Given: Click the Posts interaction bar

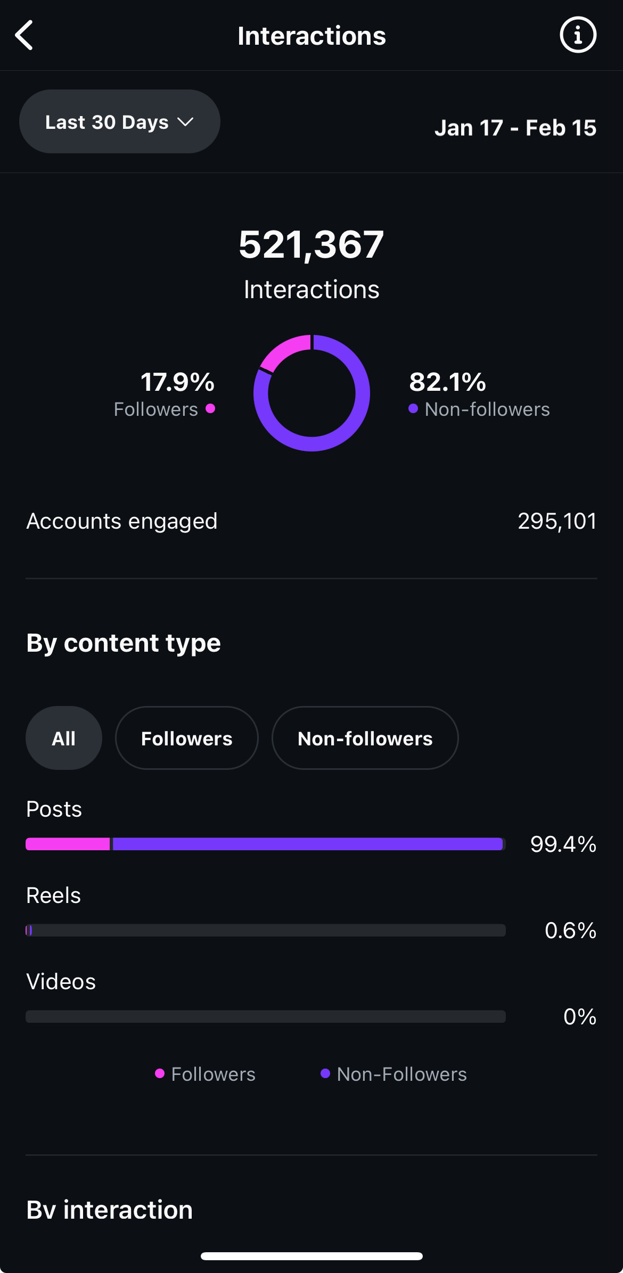Looking at the screenshot, I should pos(266,844).
